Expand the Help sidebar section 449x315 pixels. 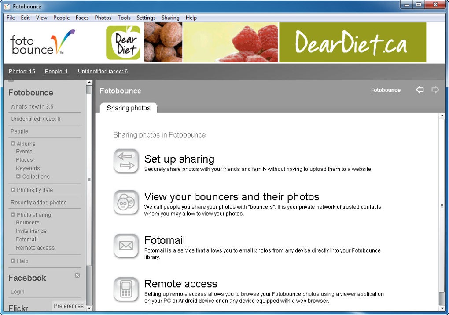[13, 261]
